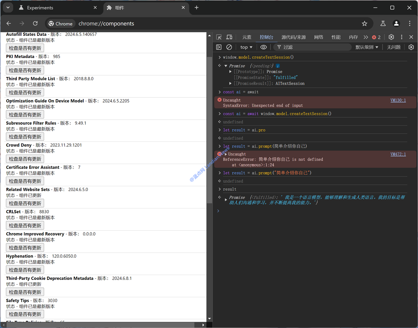The height and width of the screenshot is (328, 418).
Task: Click the profile avatar icon
Action: pyautogui.click(x=396, y=24)
